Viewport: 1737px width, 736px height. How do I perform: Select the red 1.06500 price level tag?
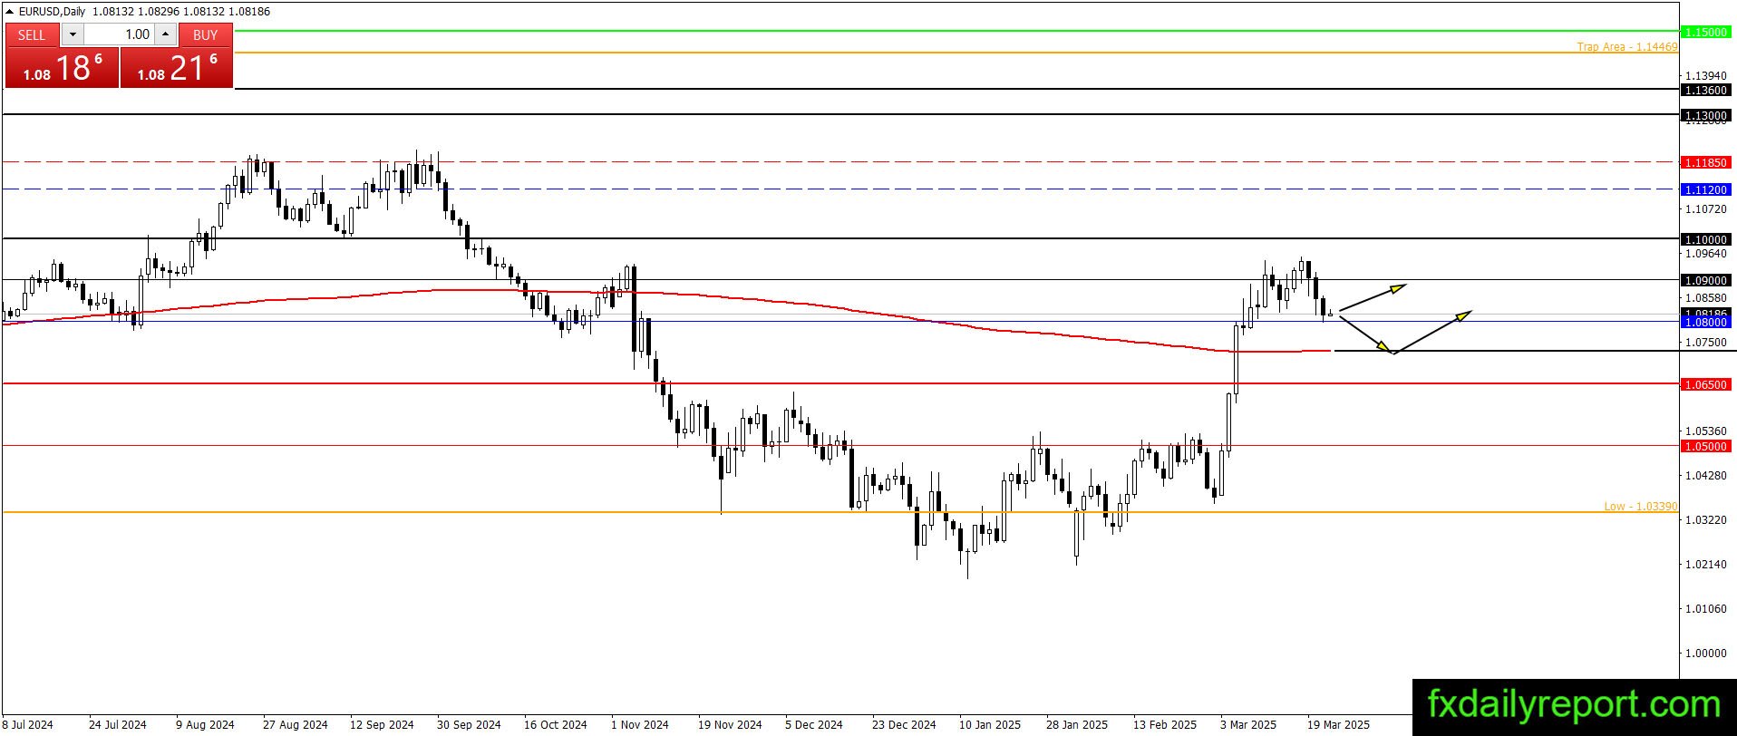pos(1705,384)
